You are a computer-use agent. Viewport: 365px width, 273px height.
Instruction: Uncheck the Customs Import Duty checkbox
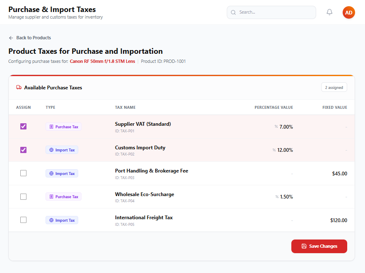click(23, 150)
